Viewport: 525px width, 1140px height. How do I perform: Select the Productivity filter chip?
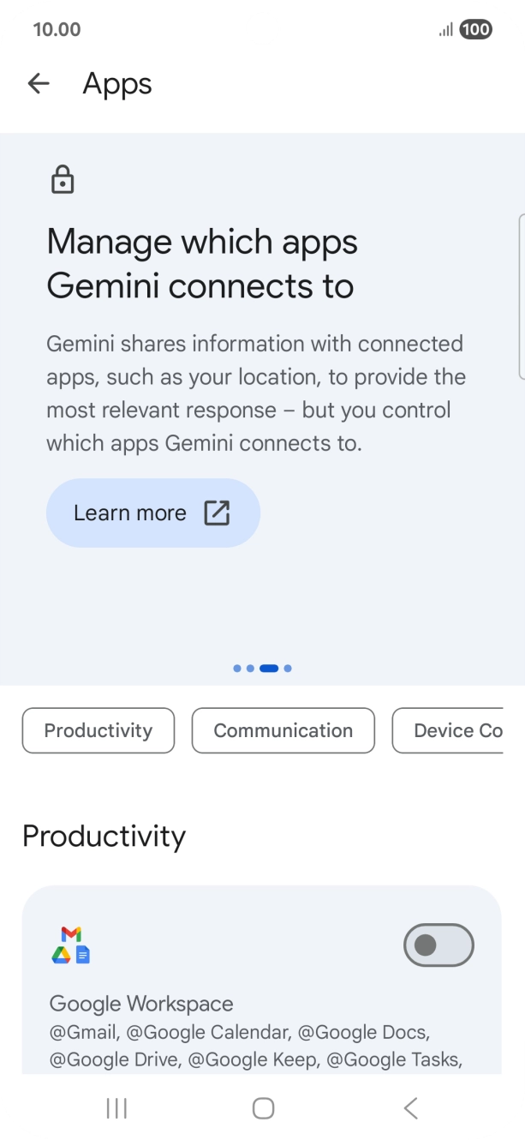tap(98, 730)
